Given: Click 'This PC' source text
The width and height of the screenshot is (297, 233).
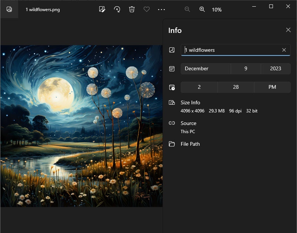Looking at the screenshot, I should pos(188,132).
